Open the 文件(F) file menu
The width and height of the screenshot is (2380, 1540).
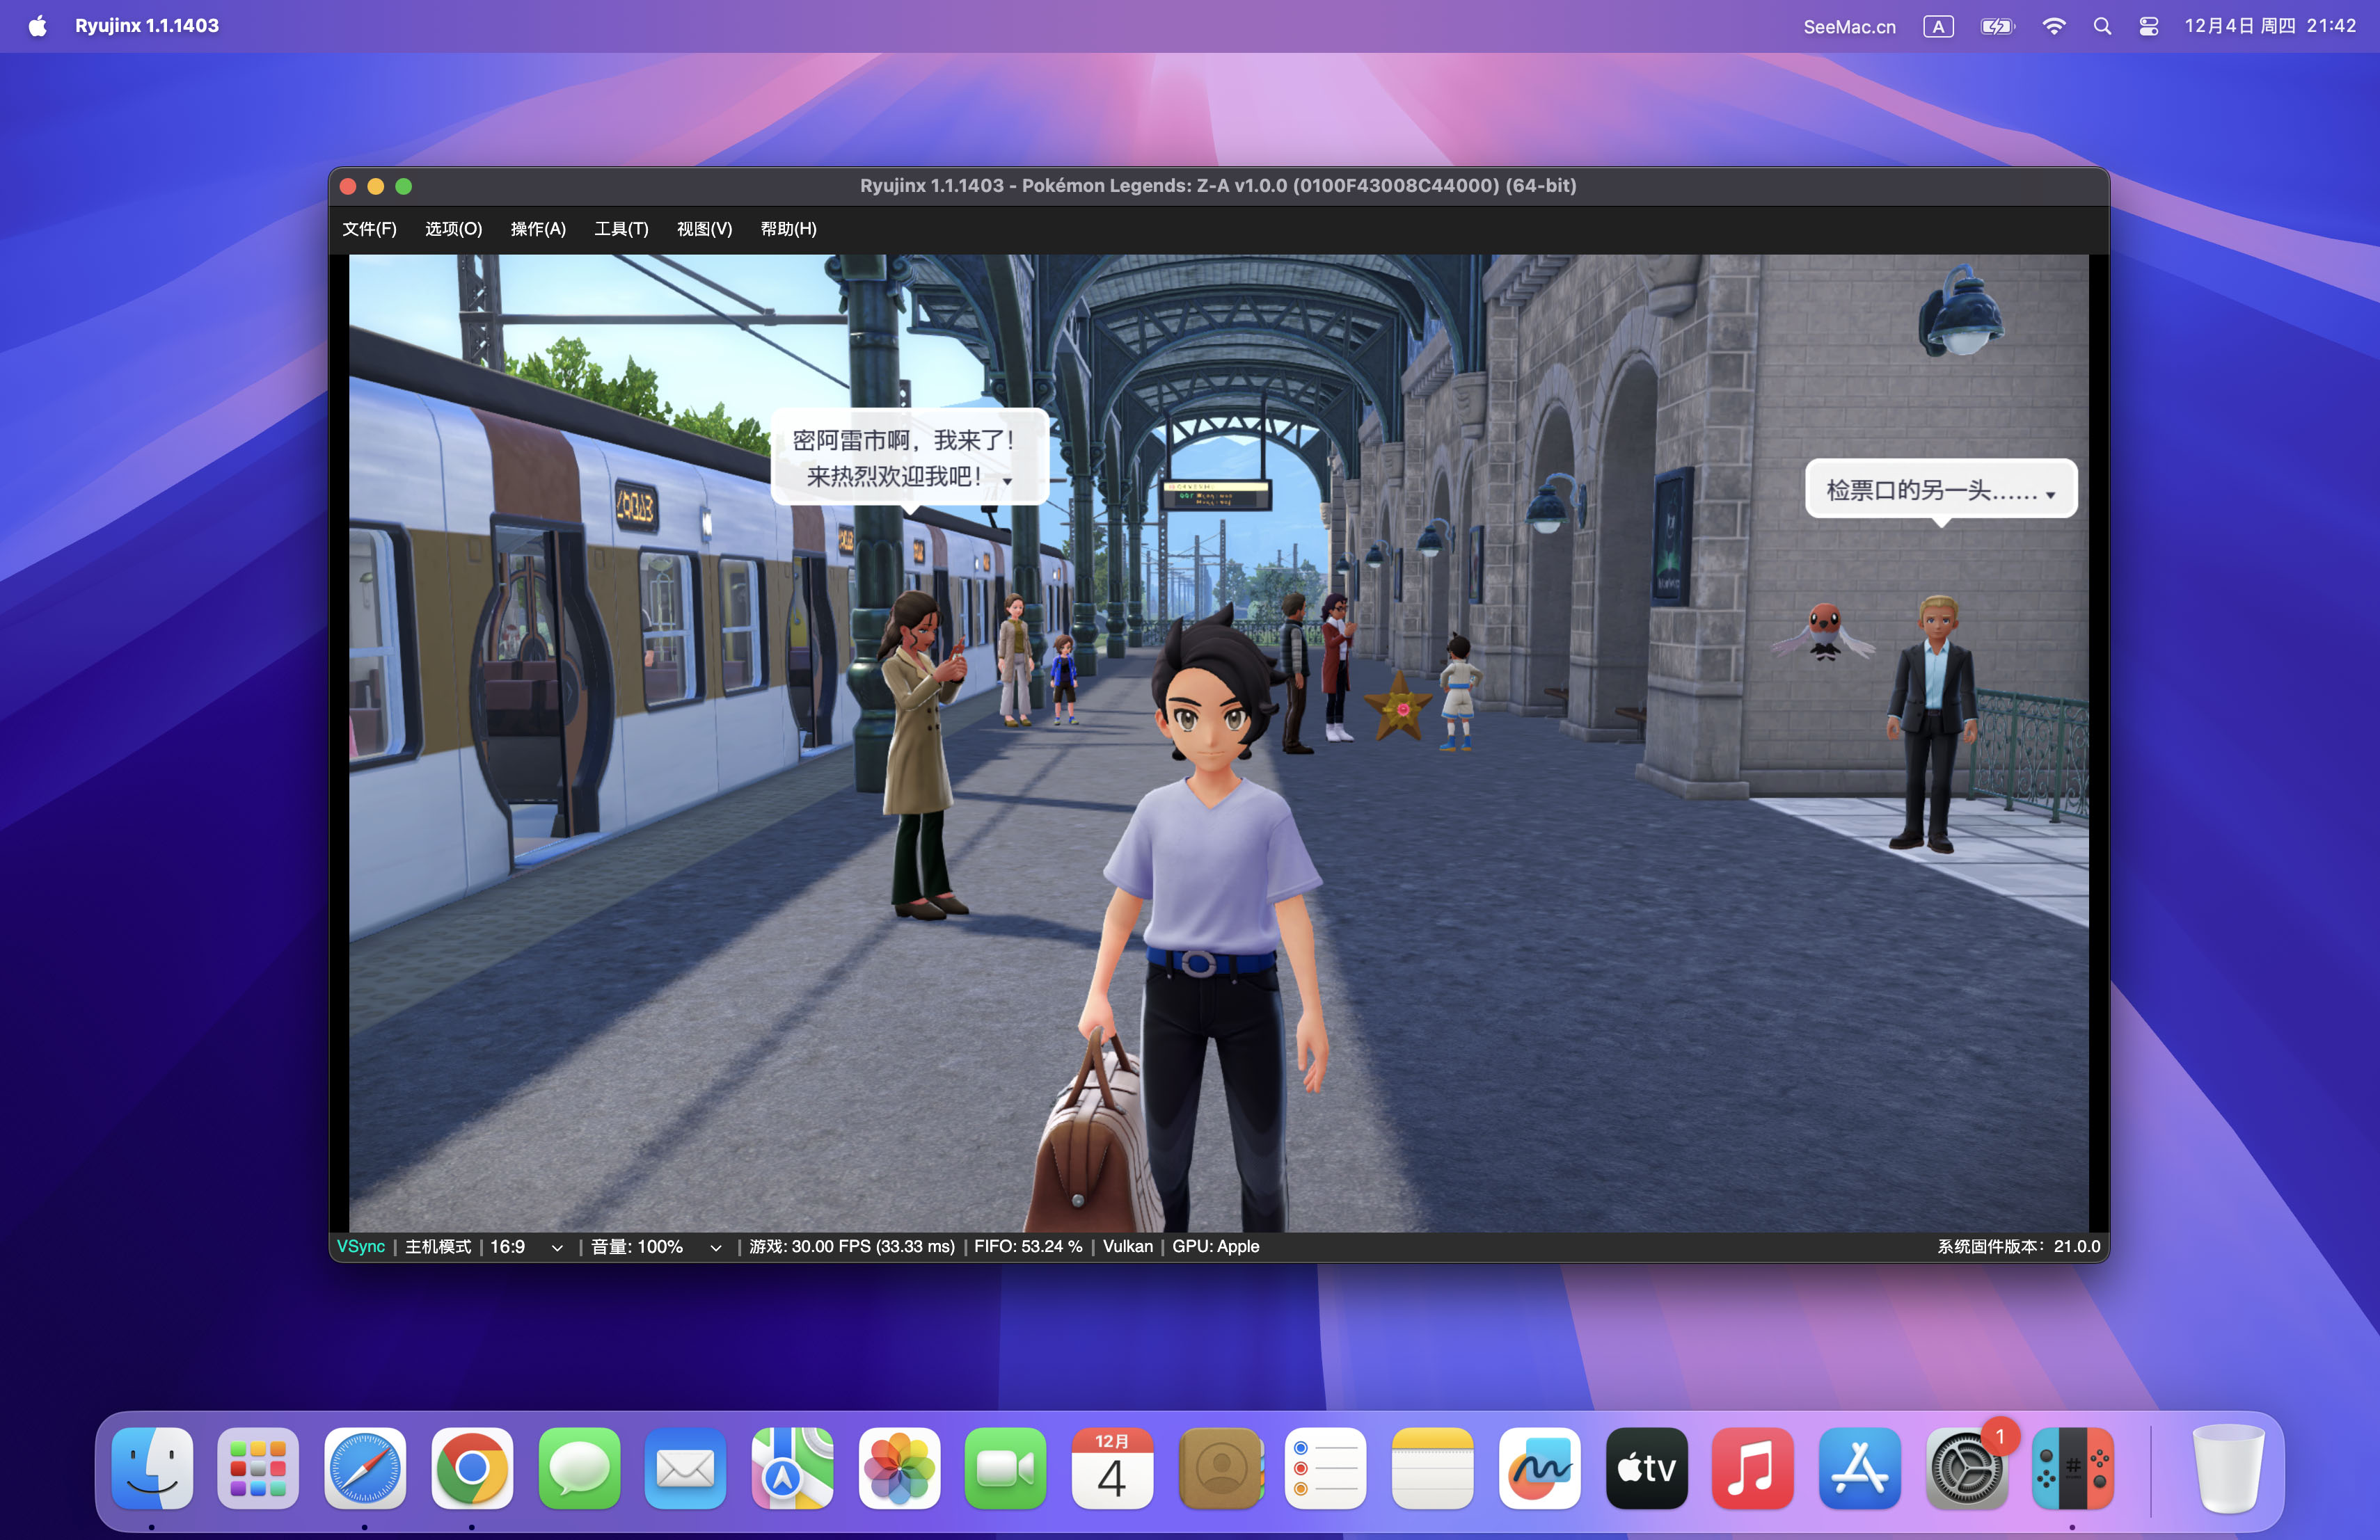pos(369,229)
